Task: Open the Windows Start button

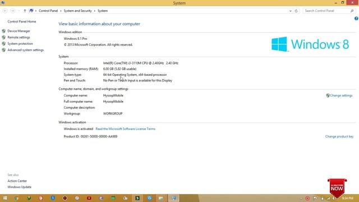Action: 5,198
